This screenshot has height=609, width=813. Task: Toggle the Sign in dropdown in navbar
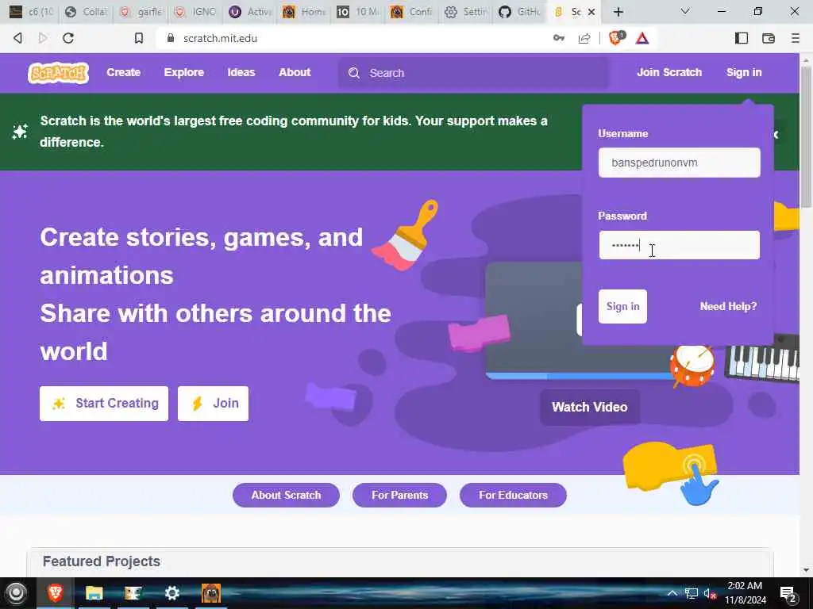tap(744, 72)
